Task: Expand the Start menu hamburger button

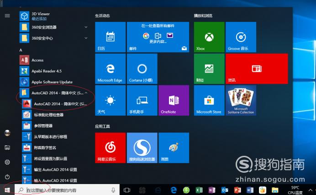Action: click(x=7, y=15)
